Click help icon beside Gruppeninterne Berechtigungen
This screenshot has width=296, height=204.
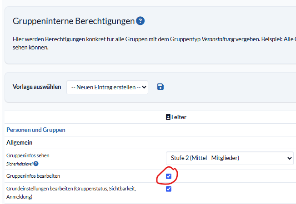140,21
